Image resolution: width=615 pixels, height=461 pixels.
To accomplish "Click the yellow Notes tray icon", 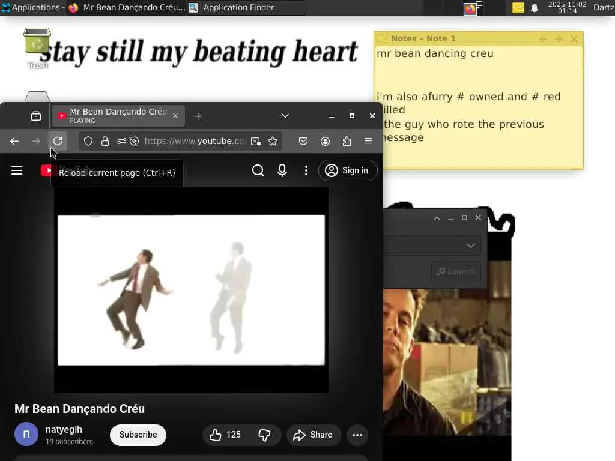I will click(x=518, y=7).
